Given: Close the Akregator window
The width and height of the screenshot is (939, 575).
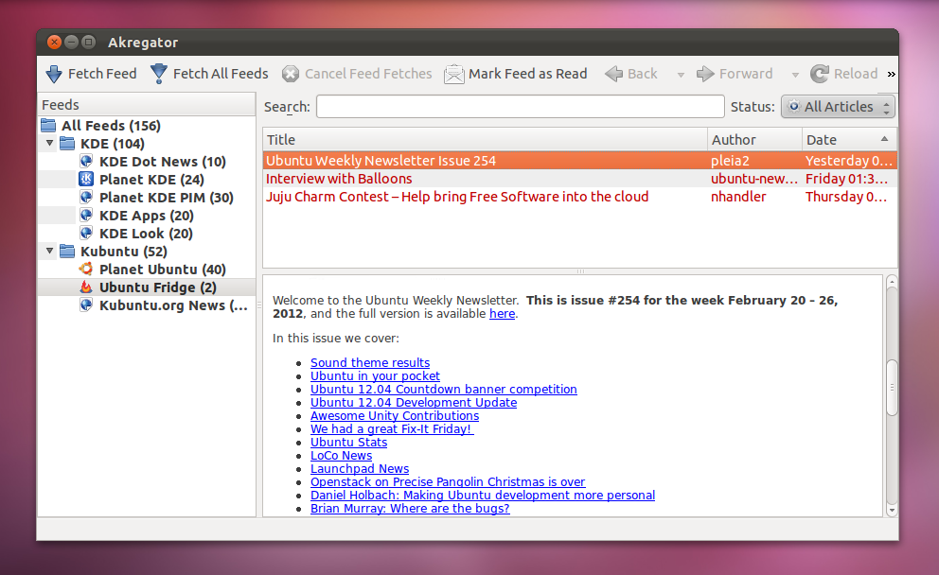Looking at the screenshot, I should coord(55,42).
